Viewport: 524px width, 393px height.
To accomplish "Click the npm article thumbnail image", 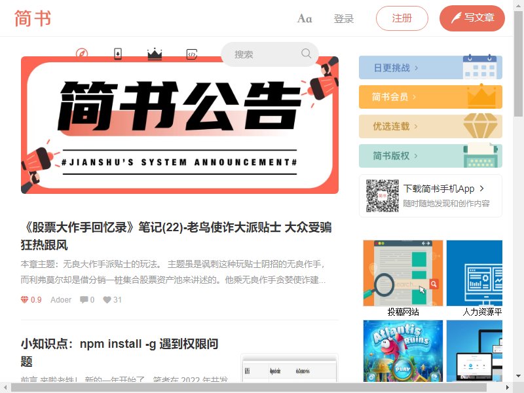I will [290, 367].
